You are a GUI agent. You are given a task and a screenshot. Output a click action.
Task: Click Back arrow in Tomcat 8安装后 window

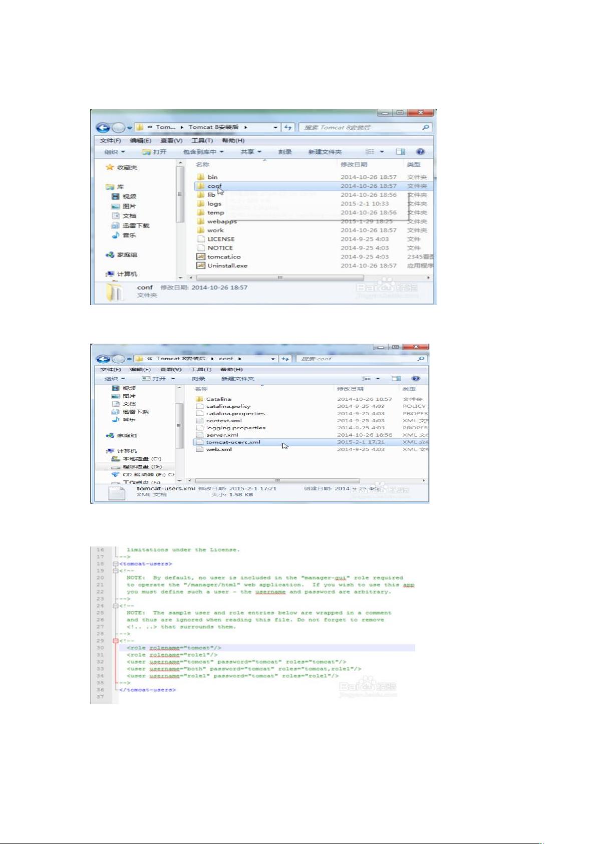pyautogui.click(x=103, y=128)
